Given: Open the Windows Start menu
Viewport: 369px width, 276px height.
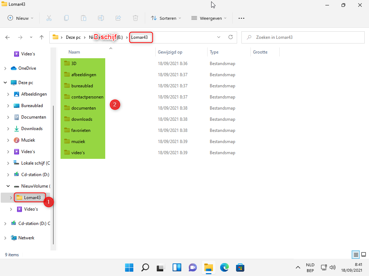Looking at the screenshot, I should tap(129, 267).
